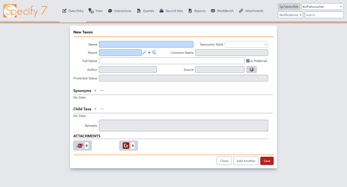
Task: Open the Taxonomic Rank dropdown
Action: click(x=246, y=44)
